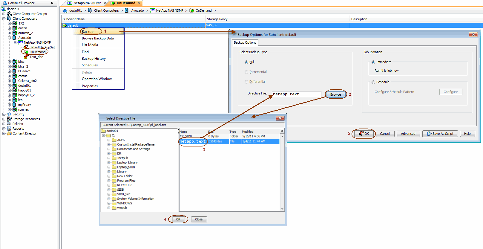The image size is (483, 249).
Task: Click Close in Select Directive File dialog
Action: coord(199,219)
